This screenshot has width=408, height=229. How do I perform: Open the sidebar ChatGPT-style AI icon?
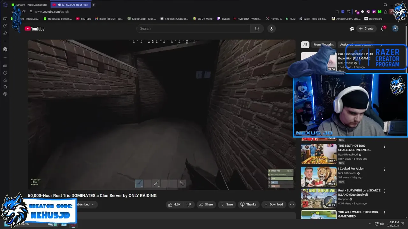tap(5, 49)
